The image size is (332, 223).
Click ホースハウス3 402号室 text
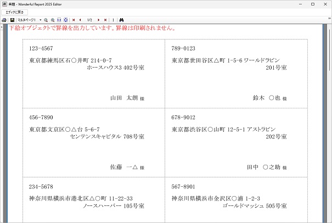tap(115, 68)
